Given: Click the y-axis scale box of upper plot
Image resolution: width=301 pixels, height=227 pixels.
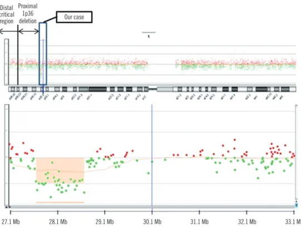Looking at the screenshot, I should 7,62.
